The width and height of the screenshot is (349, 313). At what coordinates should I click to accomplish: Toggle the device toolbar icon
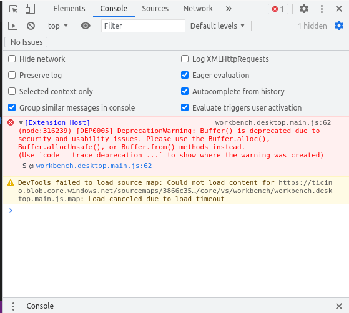[30, 9]
